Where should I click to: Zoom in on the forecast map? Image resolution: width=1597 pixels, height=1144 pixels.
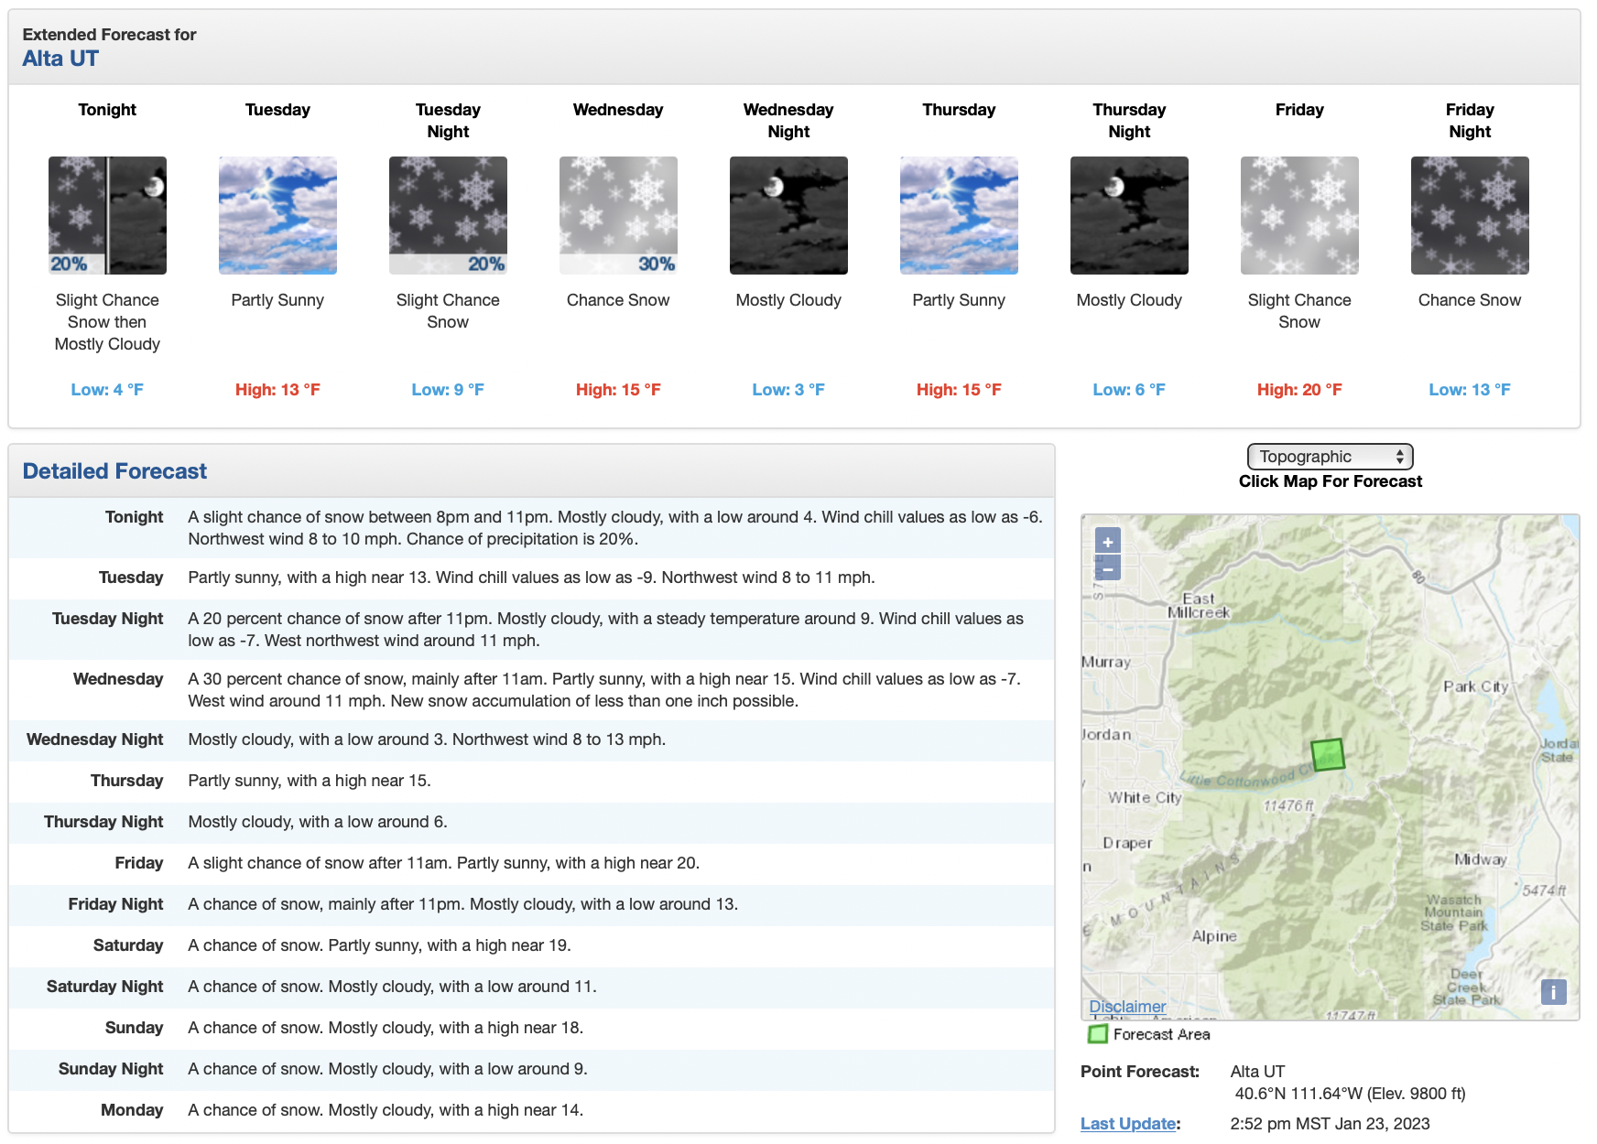[1108, 542]
